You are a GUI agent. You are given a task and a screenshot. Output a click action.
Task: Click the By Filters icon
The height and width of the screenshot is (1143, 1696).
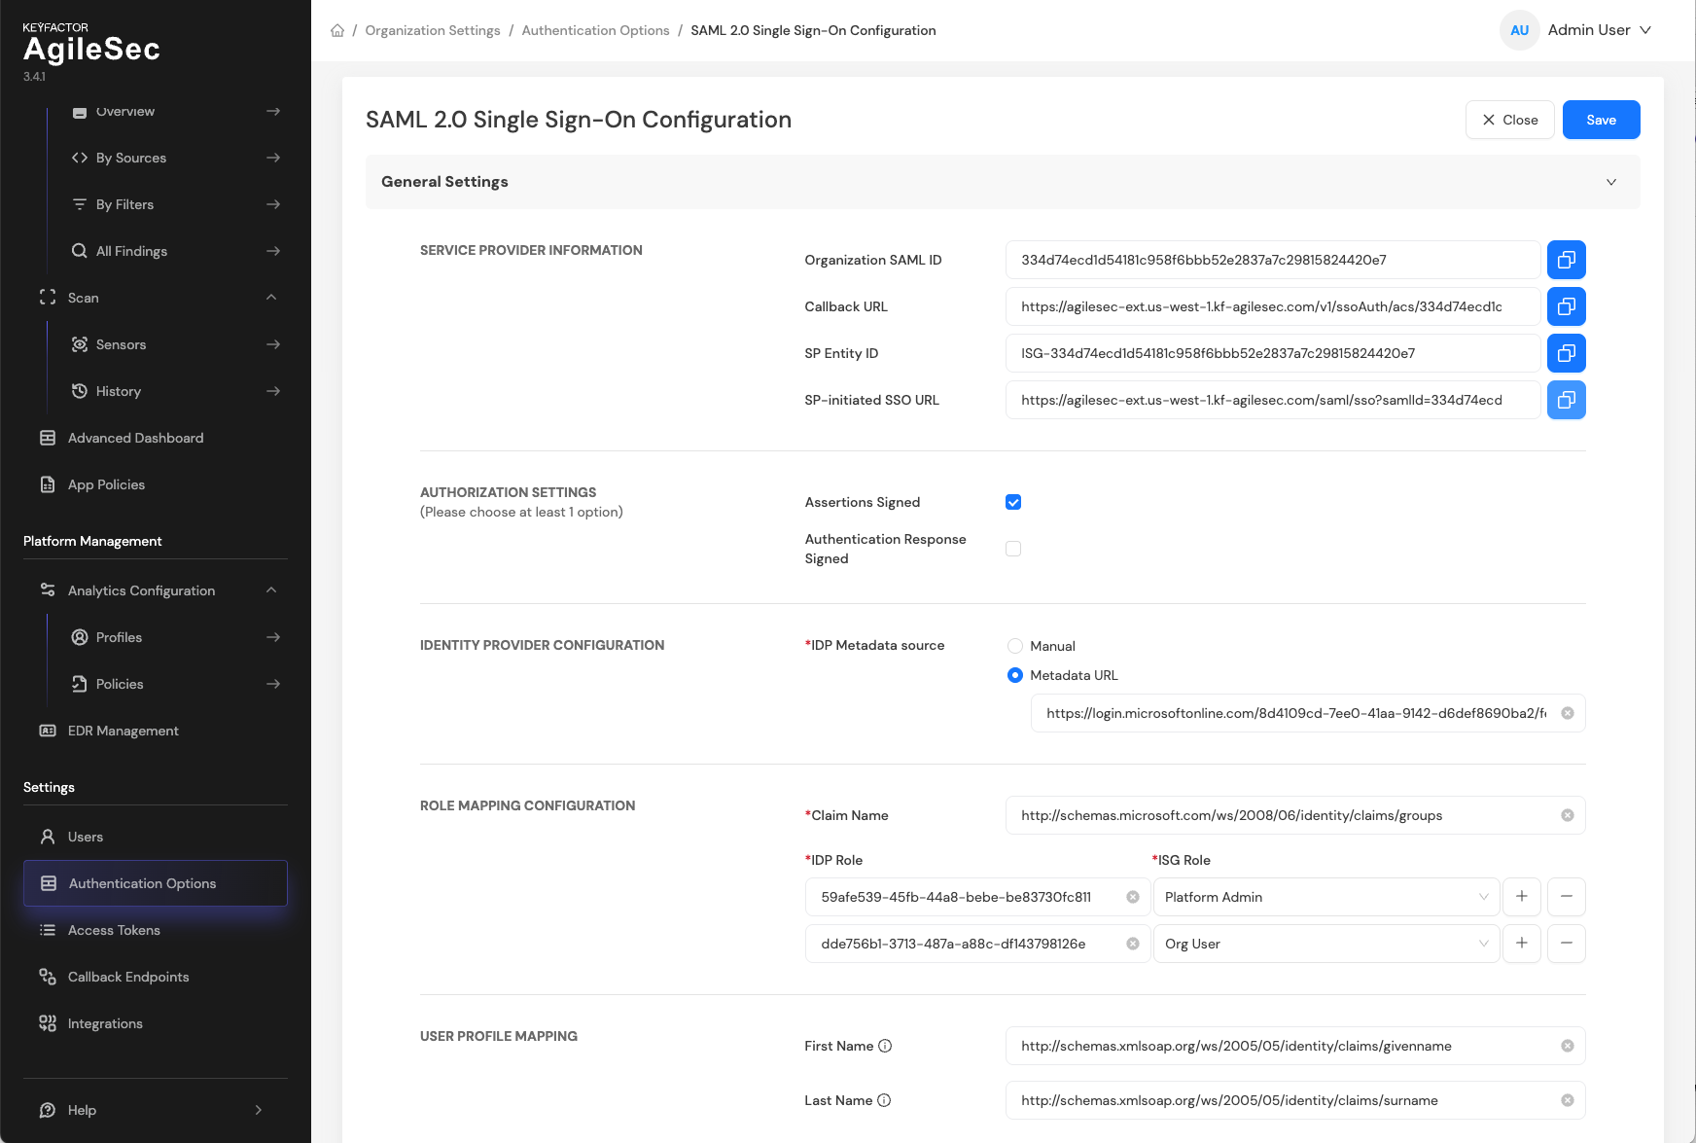click(80, 204)
